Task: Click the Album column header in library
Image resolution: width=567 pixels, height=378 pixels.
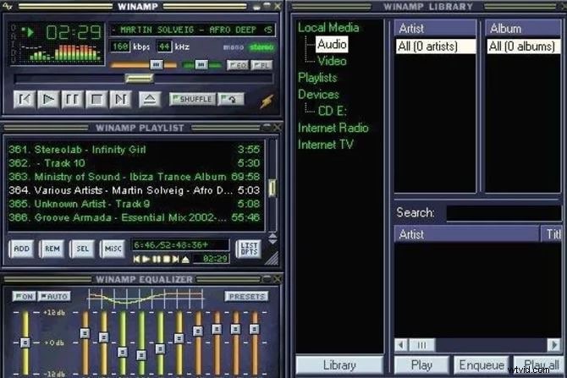Action: pyautogui.click(x=523, y=29)
